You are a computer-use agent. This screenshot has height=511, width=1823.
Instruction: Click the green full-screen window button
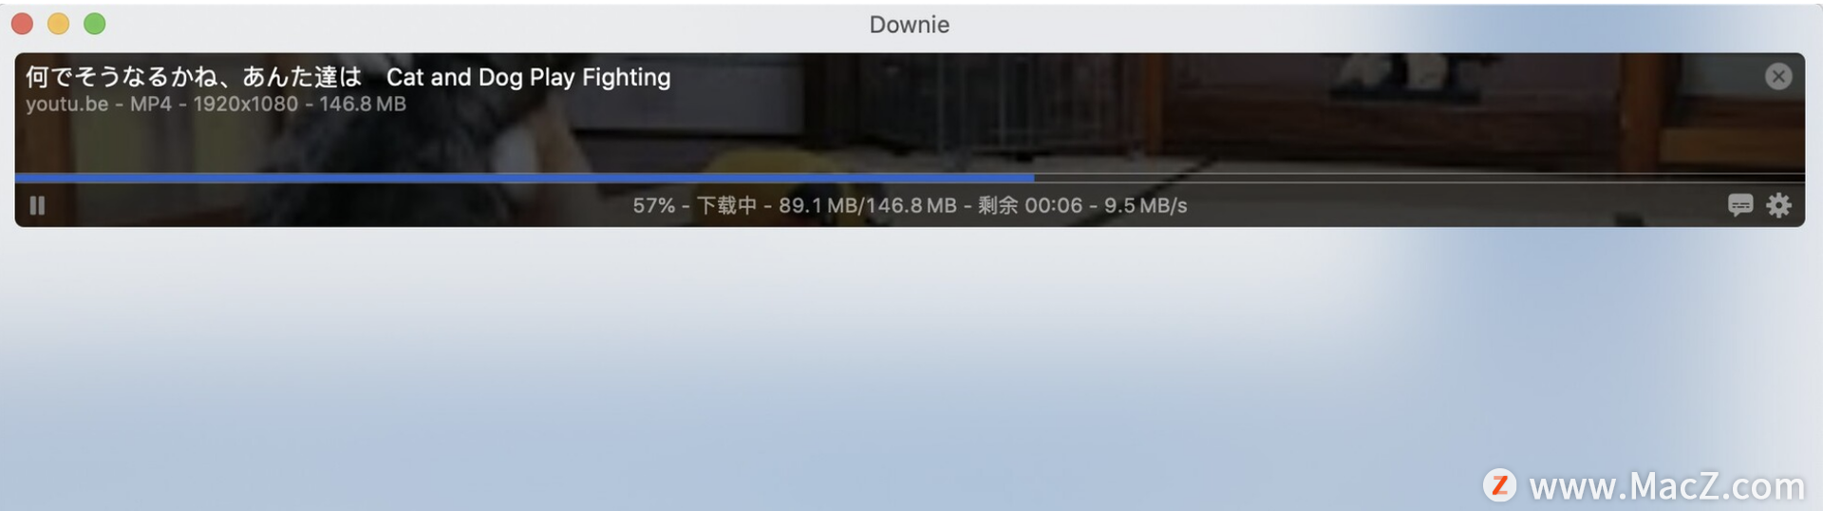click(95, 24)
